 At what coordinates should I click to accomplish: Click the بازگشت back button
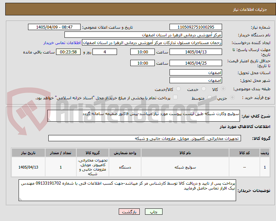(x=129, y=212)
